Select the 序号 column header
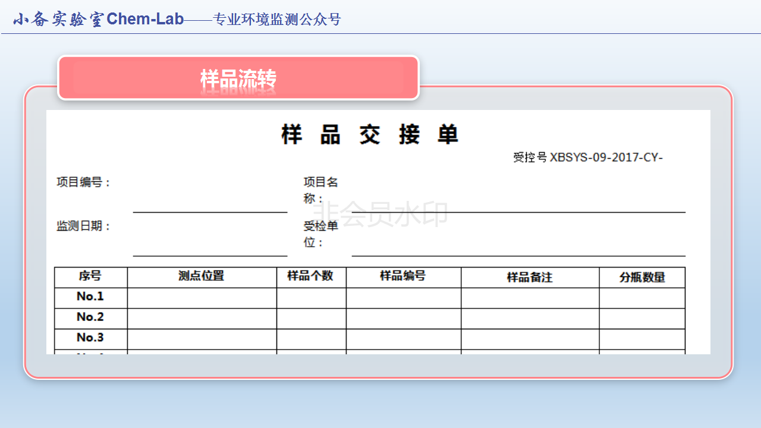This screenshot has width=761, height=428. [90, 276]
